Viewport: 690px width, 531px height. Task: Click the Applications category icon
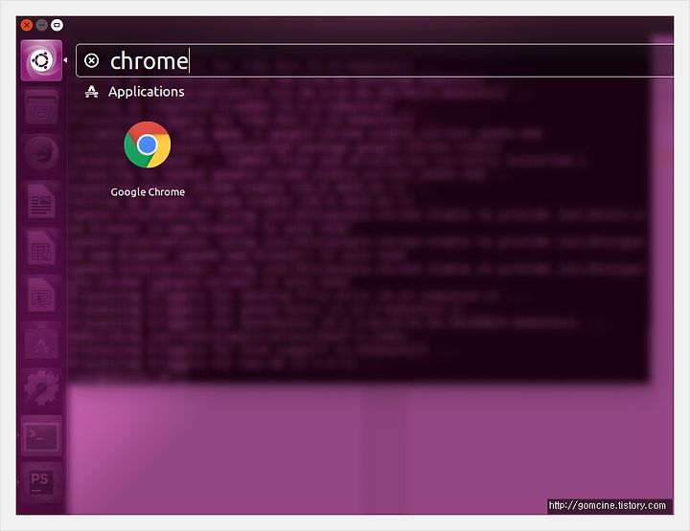pyautogui.click(x=92, y=91)
